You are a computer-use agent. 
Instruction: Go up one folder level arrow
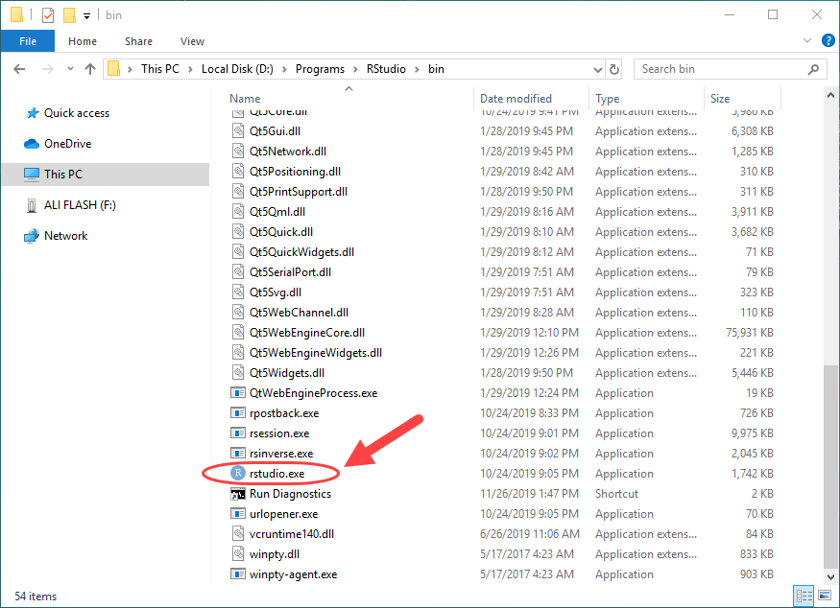[90, 69]
